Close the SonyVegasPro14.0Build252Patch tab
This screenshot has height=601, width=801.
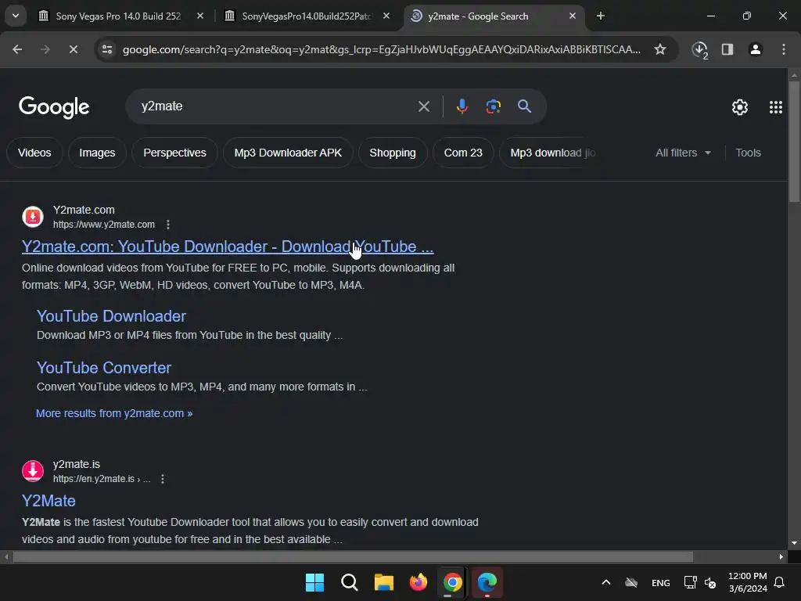point(386,16)
